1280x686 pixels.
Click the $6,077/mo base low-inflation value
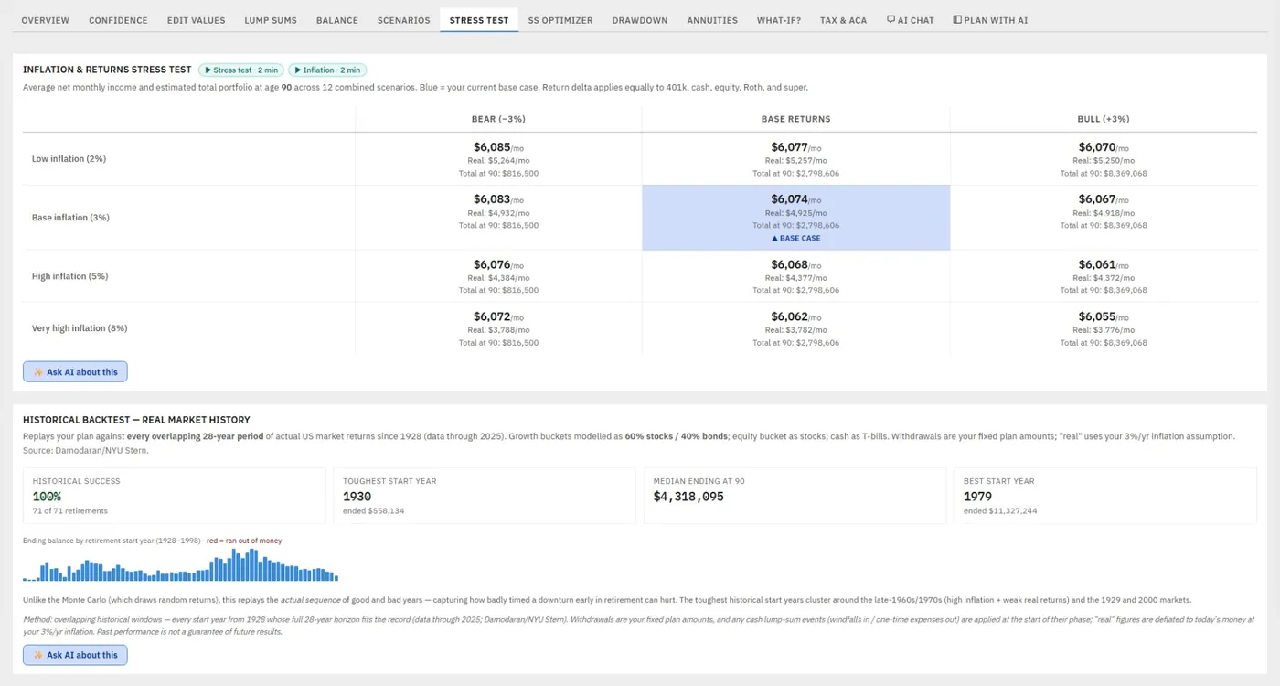tap(795, 147)
